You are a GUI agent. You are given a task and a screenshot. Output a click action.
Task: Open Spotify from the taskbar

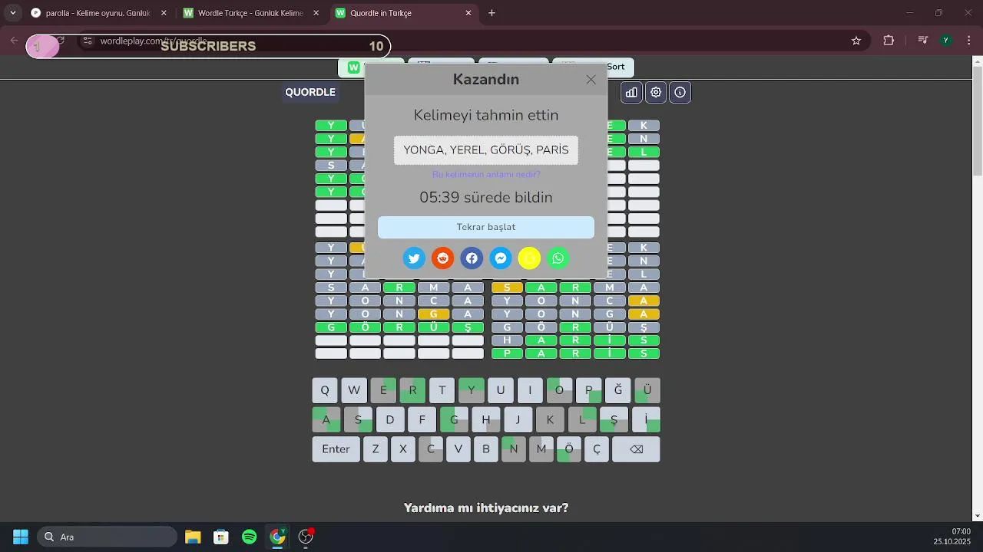pyautogui.click(x=250, y=537)
